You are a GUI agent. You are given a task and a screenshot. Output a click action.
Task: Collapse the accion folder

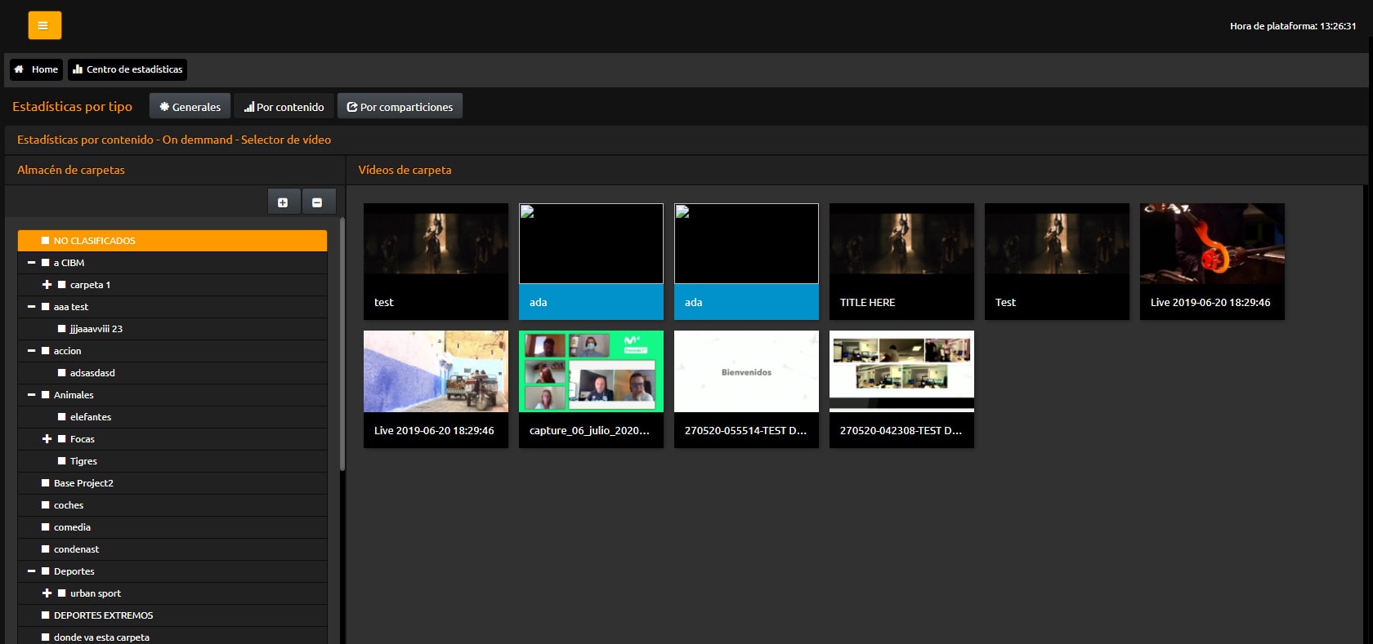click(x=31, y=351)
